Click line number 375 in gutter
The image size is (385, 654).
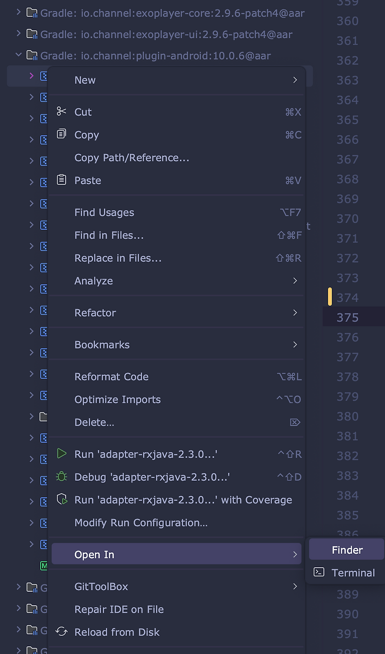[x=348, y=317]
